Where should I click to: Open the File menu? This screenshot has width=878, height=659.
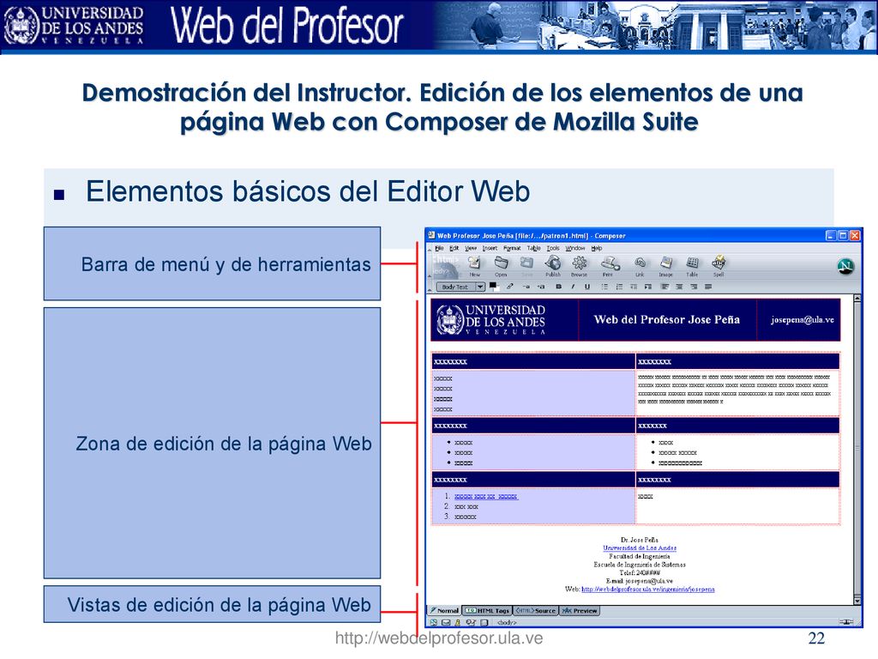click(x=439, y=248)
